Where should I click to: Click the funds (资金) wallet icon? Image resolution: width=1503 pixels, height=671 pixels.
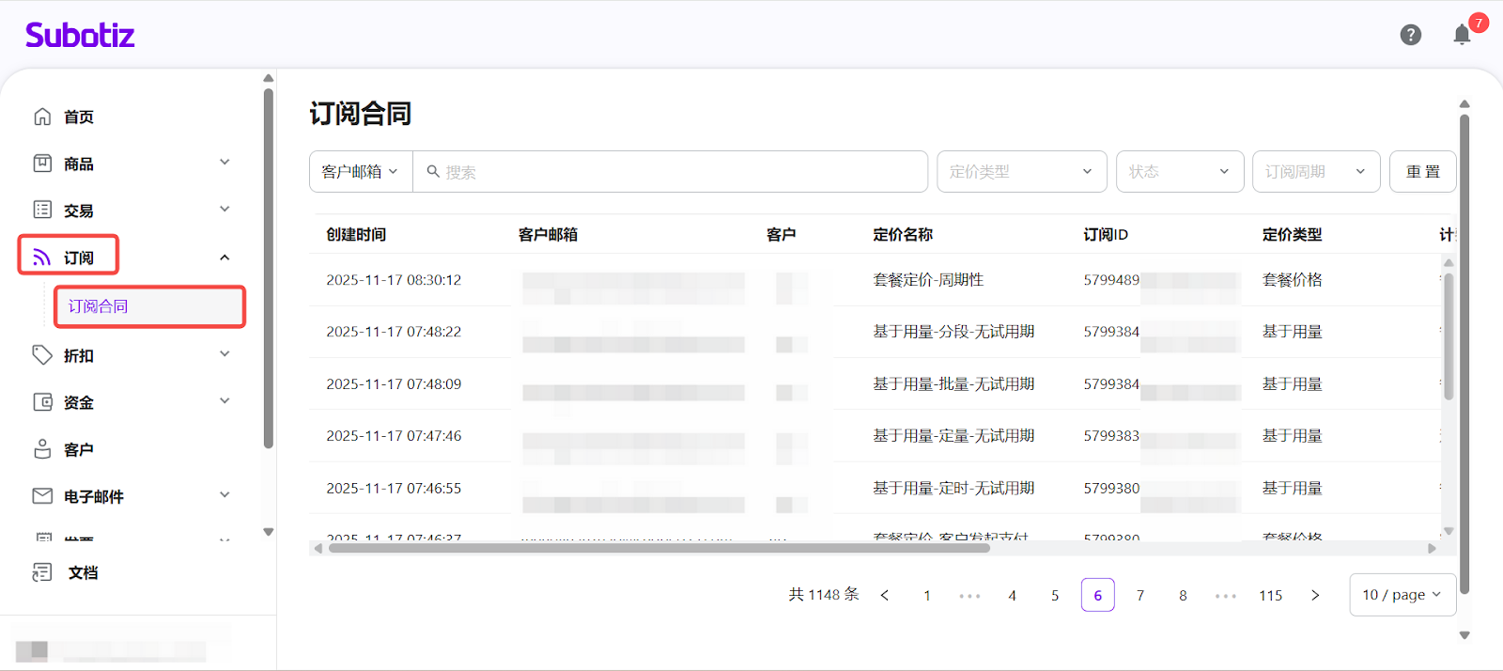pos(42,402)
